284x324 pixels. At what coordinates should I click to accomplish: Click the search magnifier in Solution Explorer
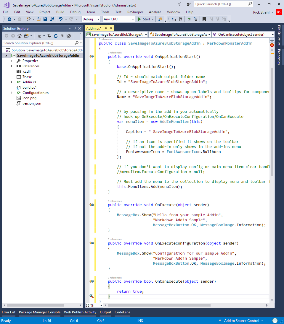(76, 43)
